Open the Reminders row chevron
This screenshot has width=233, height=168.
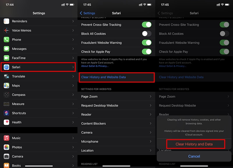[73, 21]
